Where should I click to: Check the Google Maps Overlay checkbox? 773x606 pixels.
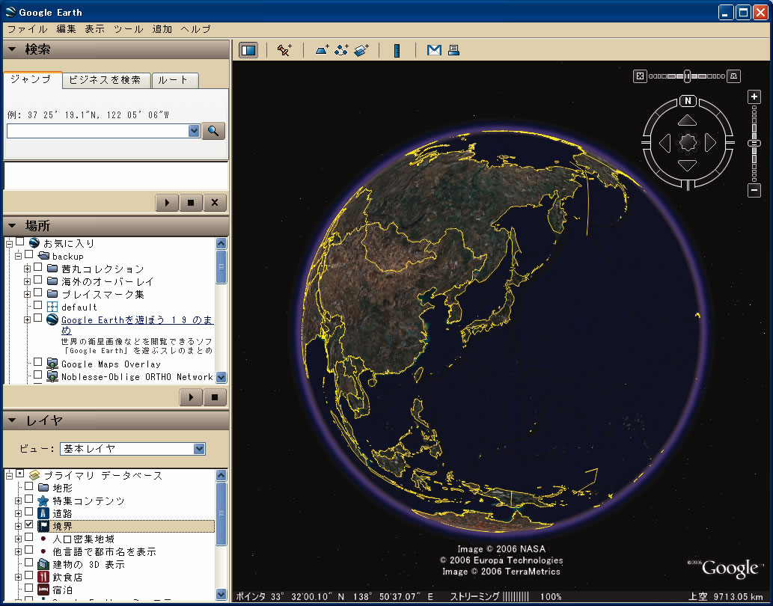38,363
